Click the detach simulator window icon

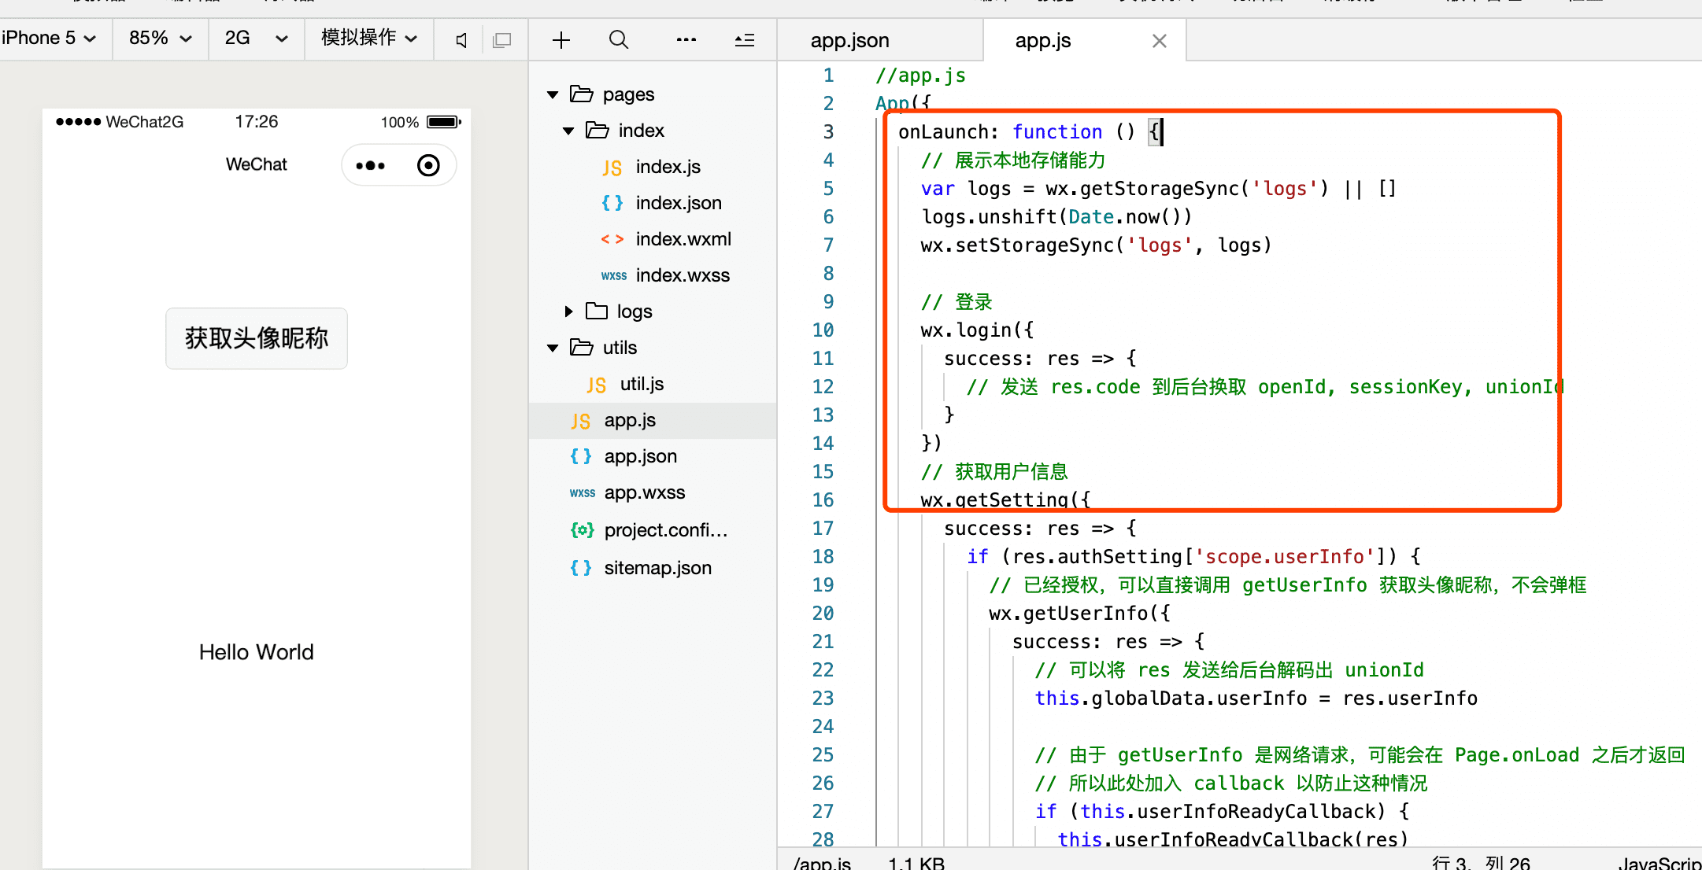pyautogui.click(x=501, y=40)
